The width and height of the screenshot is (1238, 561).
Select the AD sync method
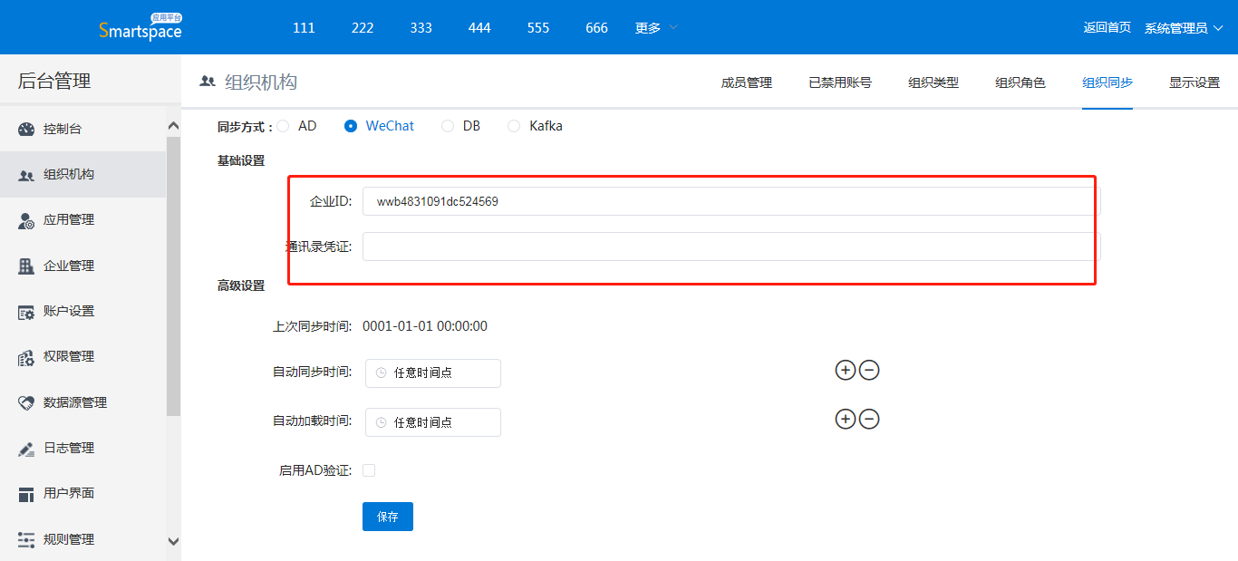pos(283,126)
